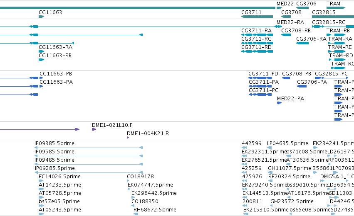
Task: Click the EK074747.5prime EST label
Action: coord(150,185)
